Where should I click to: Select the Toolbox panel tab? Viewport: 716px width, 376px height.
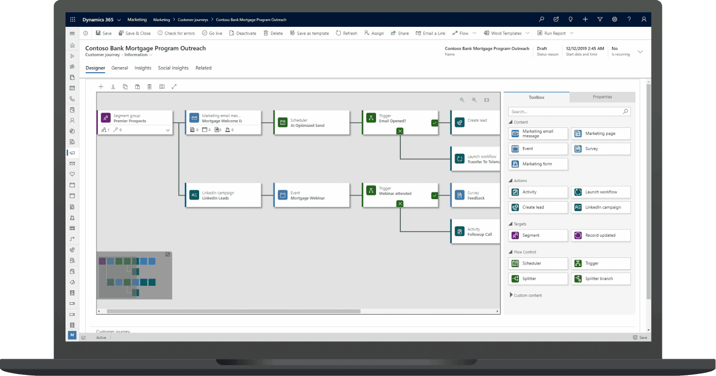pos(536,97)
